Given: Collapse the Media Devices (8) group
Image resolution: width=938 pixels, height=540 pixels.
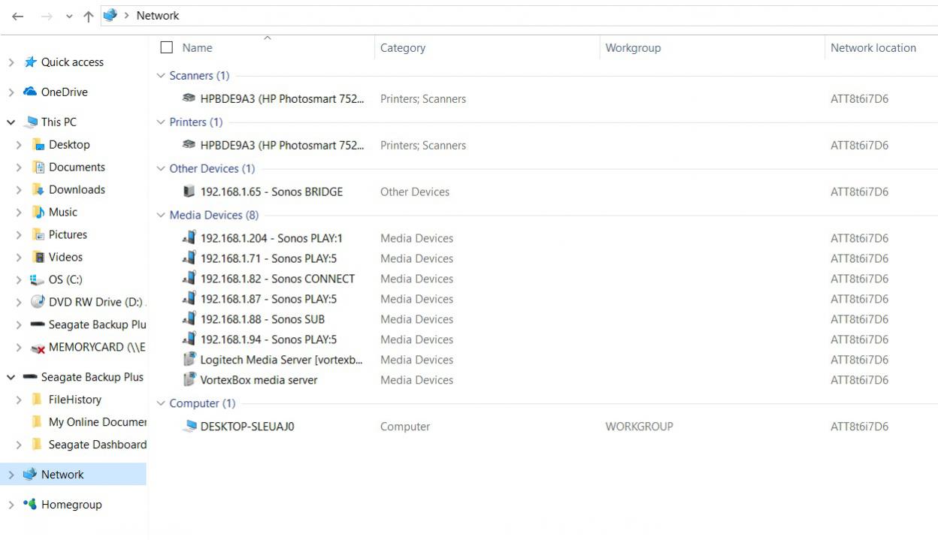Looking at the screenshot, I should coord(161,215).
